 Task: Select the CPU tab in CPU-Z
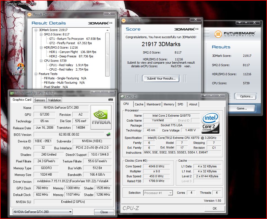(126, 104)
